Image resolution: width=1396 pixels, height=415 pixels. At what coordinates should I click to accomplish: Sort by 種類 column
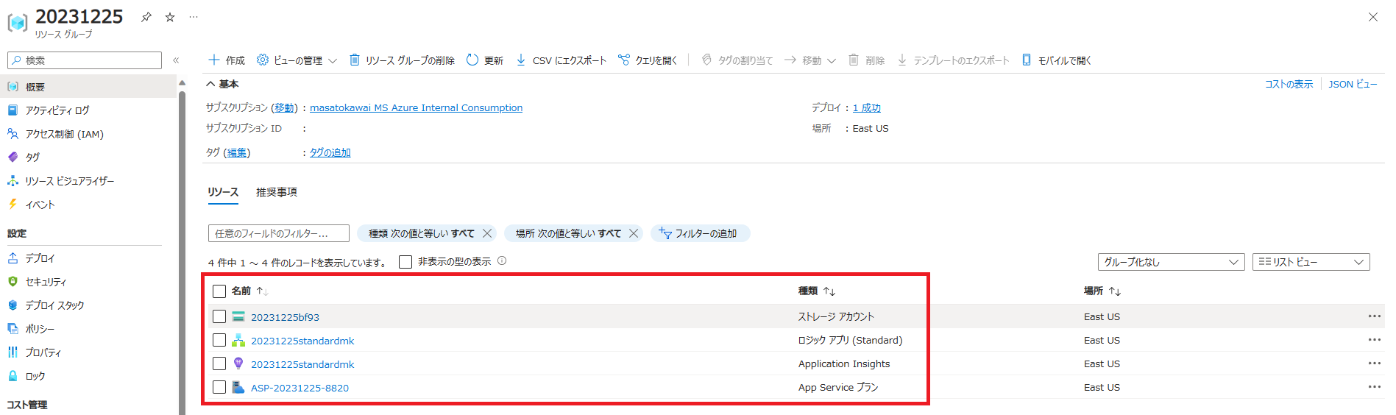(x=817, y=291)
